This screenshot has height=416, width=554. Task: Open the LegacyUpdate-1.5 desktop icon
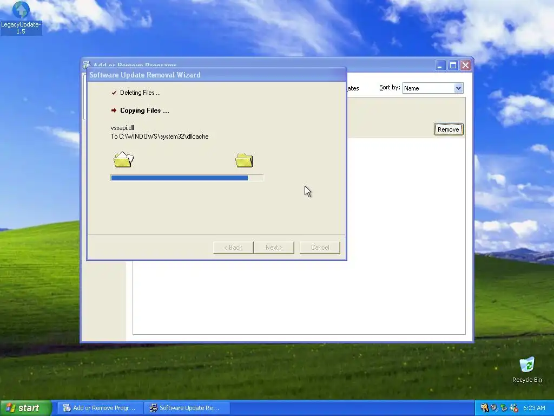21,17
